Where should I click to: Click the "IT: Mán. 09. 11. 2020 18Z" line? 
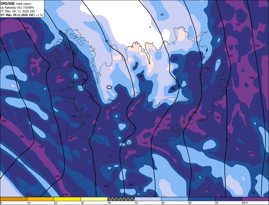click(18, 11)
